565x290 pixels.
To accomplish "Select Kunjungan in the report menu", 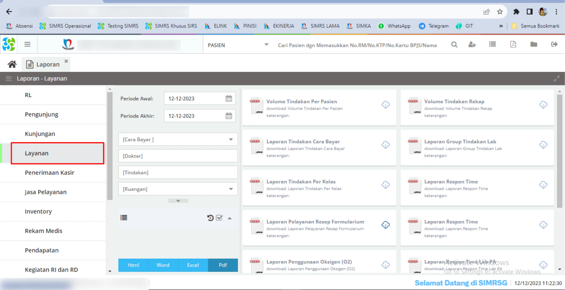I will pos(53,134).
